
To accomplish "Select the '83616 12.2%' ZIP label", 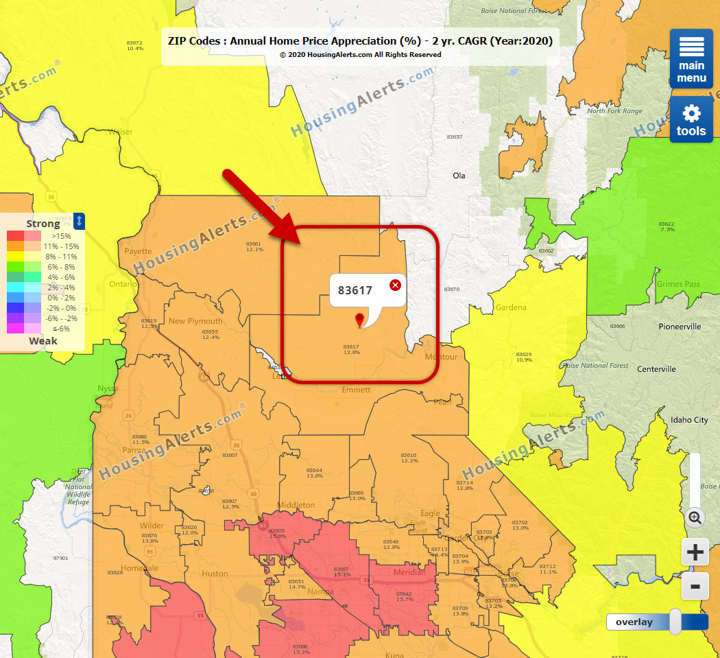I will (x=409, y=458).
